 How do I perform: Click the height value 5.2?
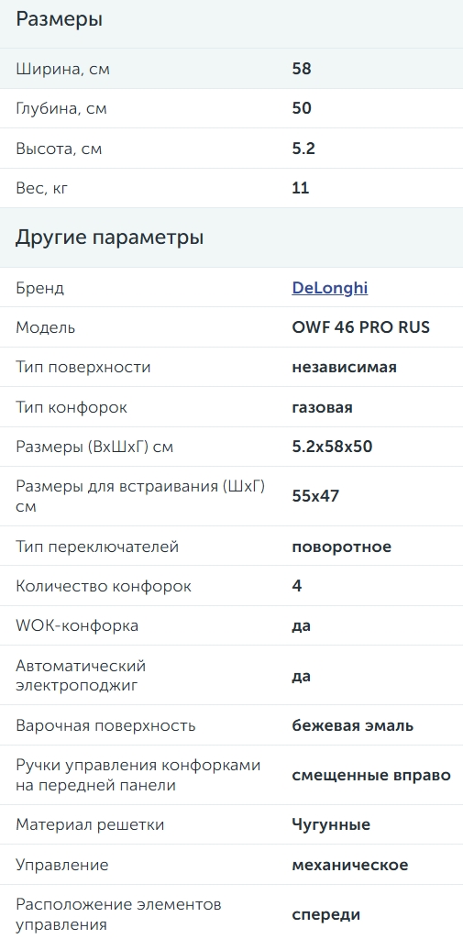(303, 149)
